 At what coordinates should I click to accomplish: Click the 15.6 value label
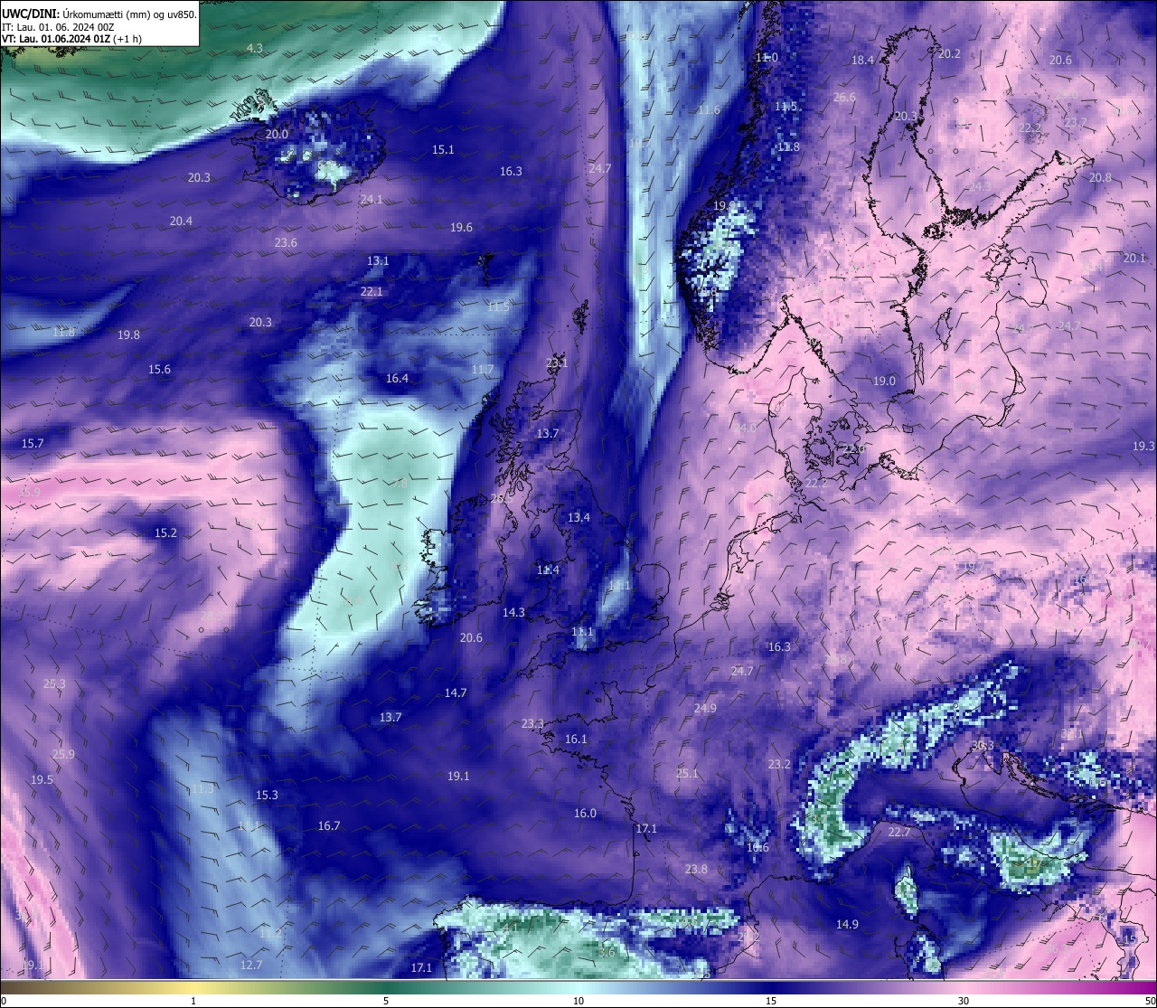click(159, 369)
